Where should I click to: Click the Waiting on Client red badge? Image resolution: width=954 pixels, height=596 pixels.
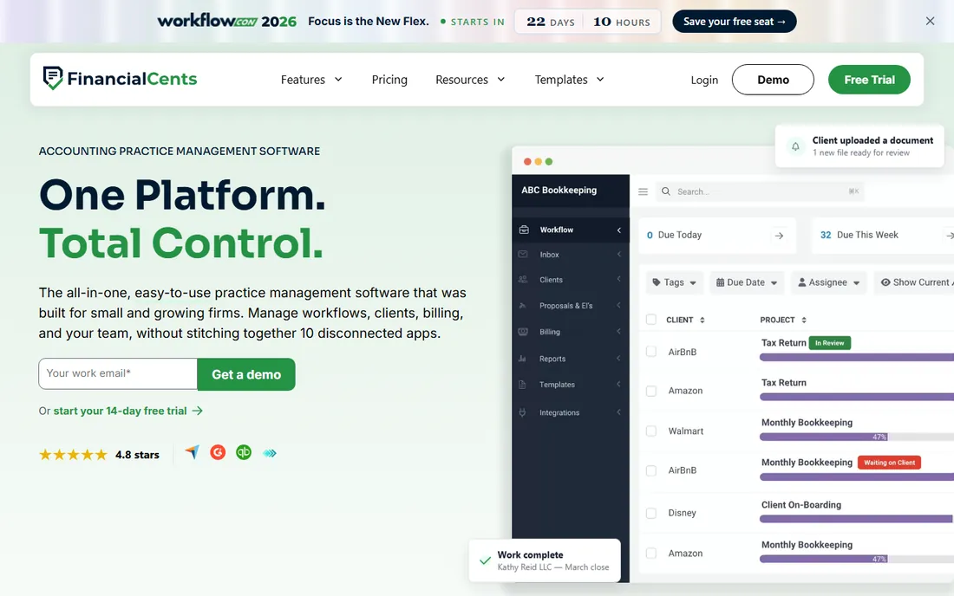[x=889, y=463]
